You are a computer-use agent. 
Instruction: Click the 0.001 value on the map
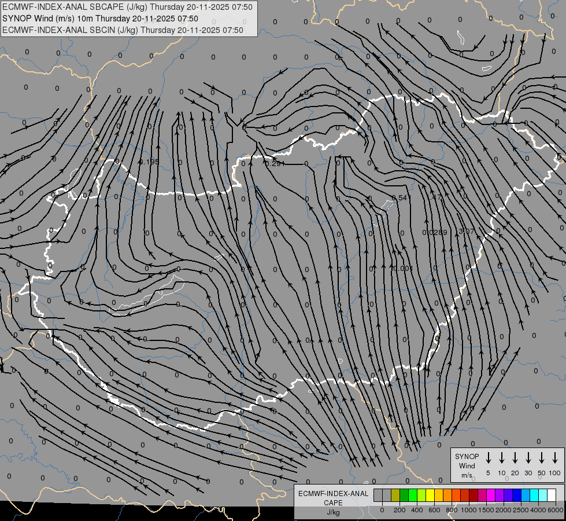coord(403,268)
